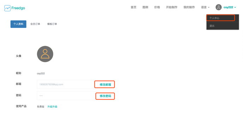Click the Freedgo brand name text
This screenshot has height=131, width=243.
coord(18,8)
